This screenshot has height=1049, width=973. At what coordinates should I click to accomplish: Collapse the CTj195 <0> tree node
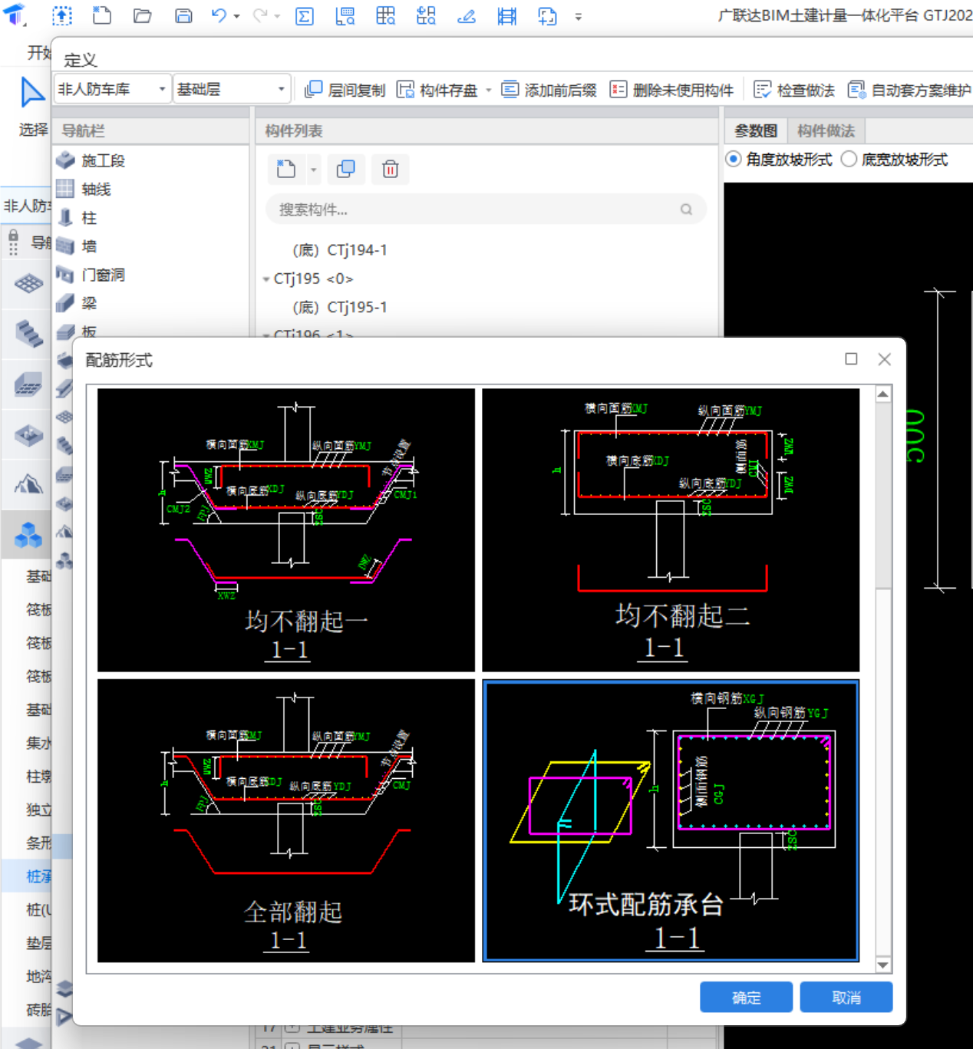coord(266,279)
